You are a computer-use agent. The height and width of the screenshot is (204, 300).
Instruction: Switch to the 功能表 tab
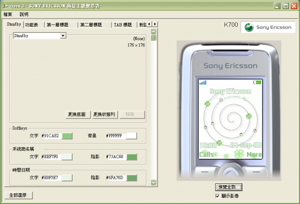(31, 25)
